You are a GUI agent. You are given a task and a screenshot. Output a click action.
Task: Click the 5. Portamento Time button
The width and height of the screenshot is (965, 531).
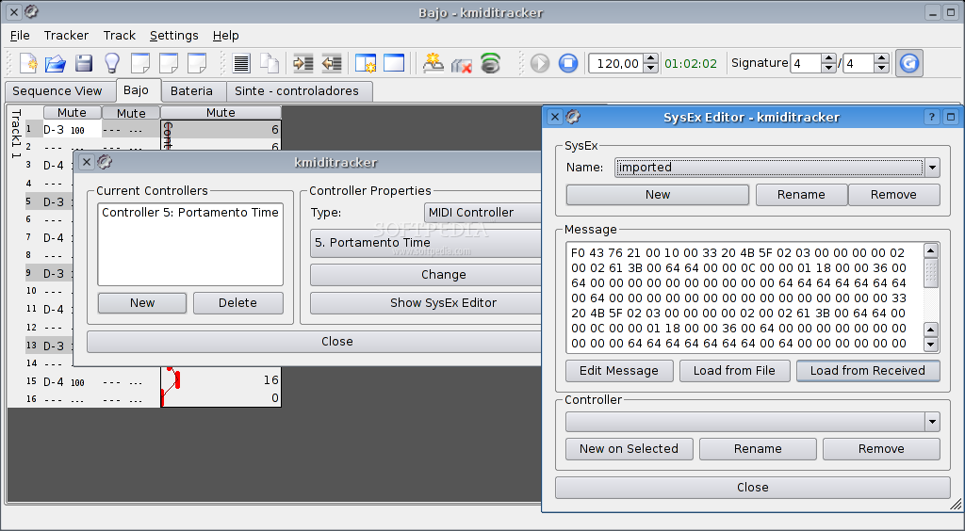(426, 243)
